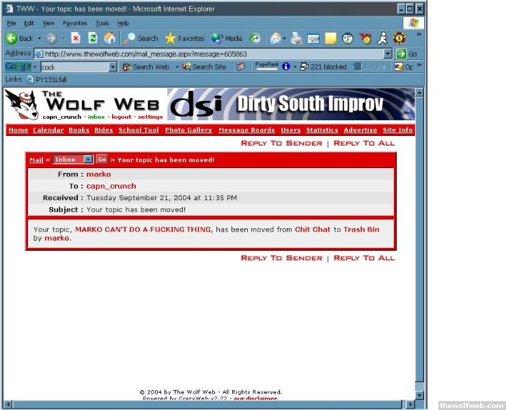Click the yellow sticky note toolbar icon
This screenshot has height=410, width=506.
331,38
